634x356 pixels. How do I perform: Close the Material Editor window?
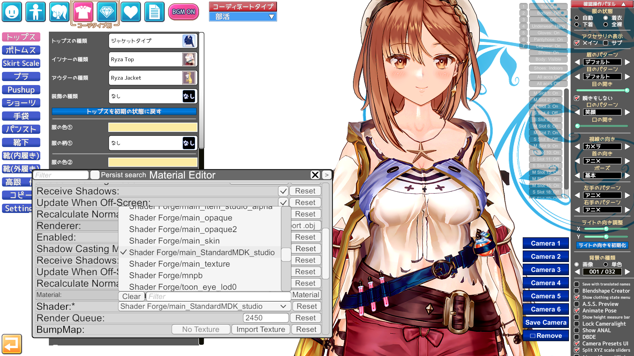coord(315,175)
